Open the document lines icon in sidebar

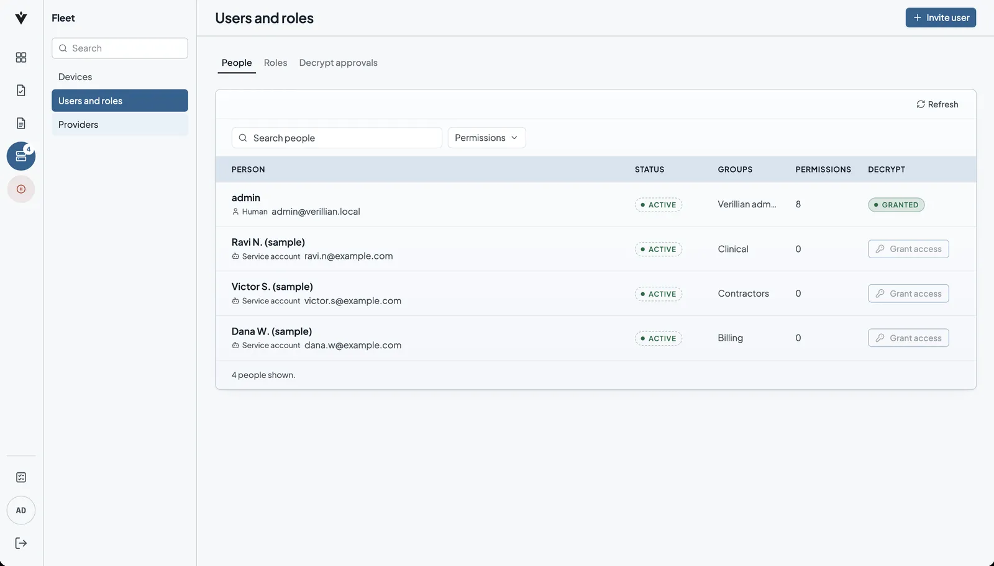[x=21, y=123]
